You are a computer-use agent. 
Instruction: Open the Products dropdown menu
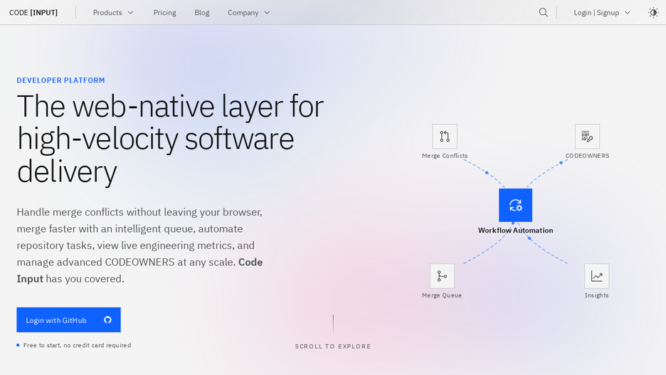pos(113,13)
